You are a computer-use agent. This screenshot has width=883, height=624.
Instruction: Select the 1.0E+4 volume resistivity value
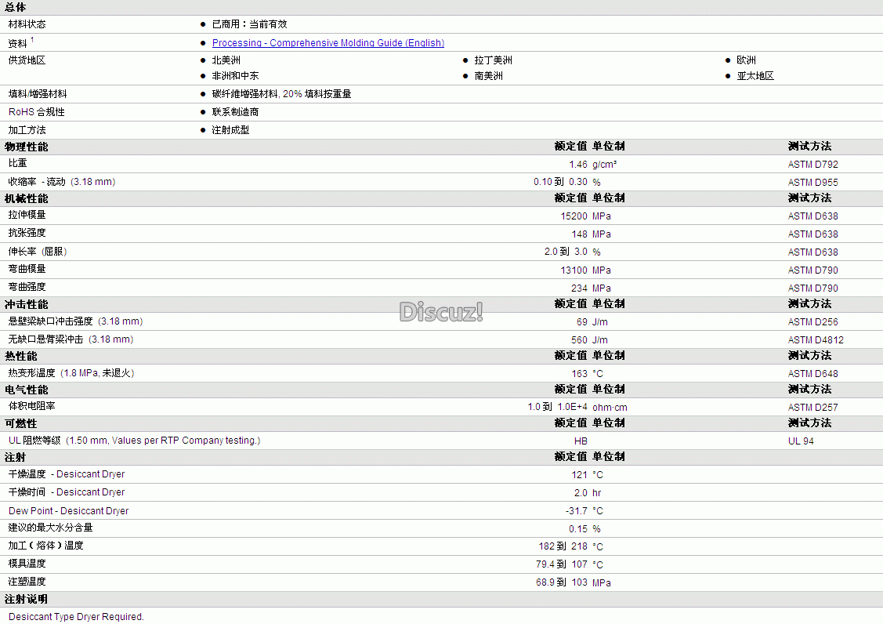click(x=572, y=407)
